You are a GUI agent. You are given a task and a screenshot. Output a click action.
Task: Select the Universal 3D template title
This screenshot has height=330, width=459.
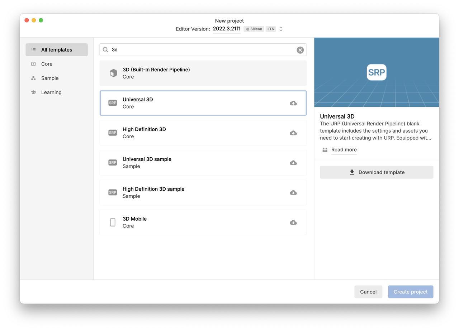[138, 100]
